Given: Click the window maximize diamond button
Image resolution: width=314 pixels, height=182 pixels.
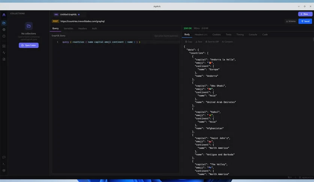Looking at the screenshot, I should [305, 6].
